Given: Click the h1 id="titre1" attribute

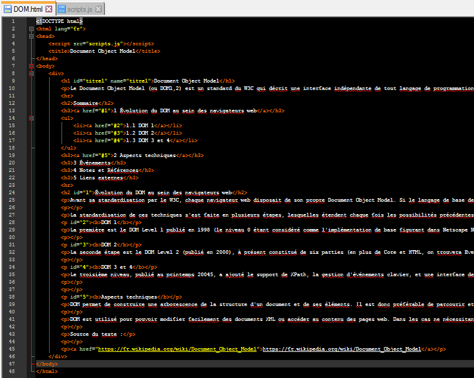Looking at the screenshot, I should pos(89,81).
